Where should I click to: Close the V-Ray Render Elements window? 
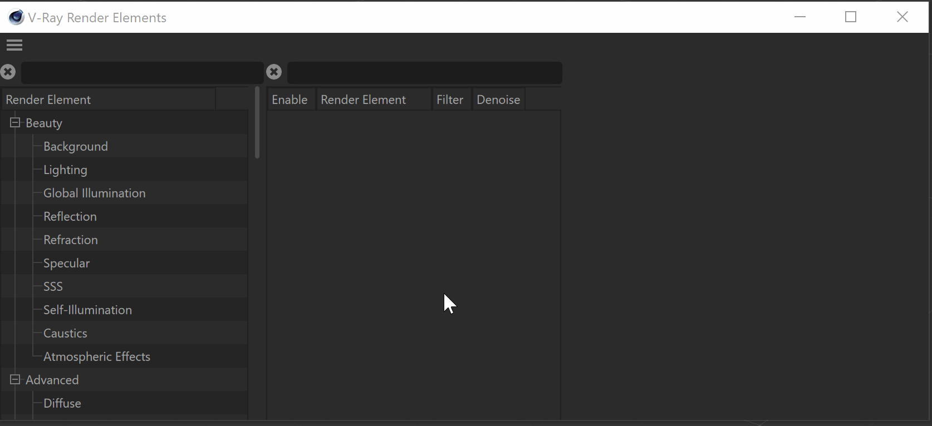[902, 17]
